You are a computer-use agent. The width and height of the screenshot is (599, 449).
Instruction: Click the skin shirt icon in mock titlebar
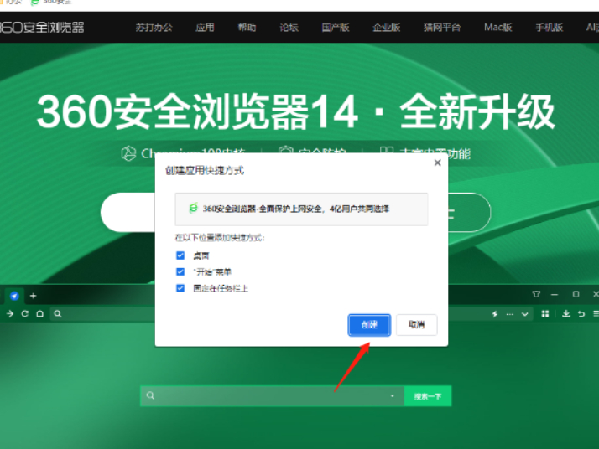(536, 294)
